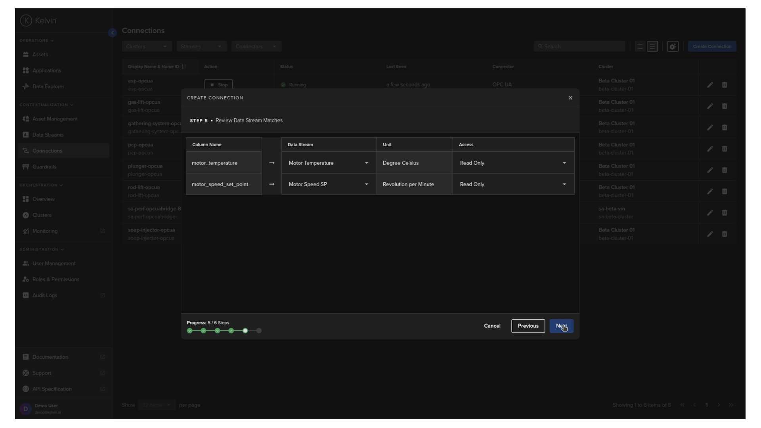Cancel the connection creation

[492, 326]
